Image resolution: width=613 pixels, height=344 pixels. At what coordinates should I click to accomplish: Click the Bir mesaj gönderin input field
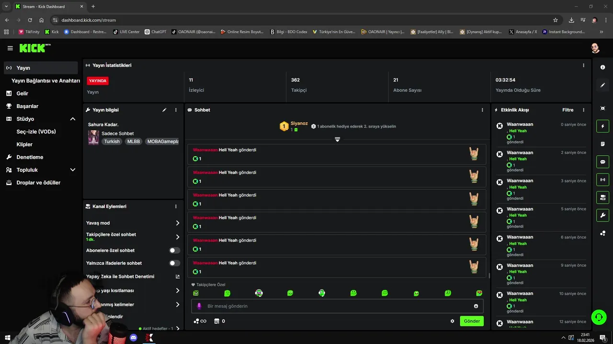click(337, 306)
